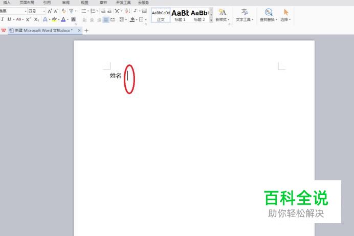Apply the 正文 style
Image resolution: width=354 pixels, height=236 pixels.
[x=161, y=15]
